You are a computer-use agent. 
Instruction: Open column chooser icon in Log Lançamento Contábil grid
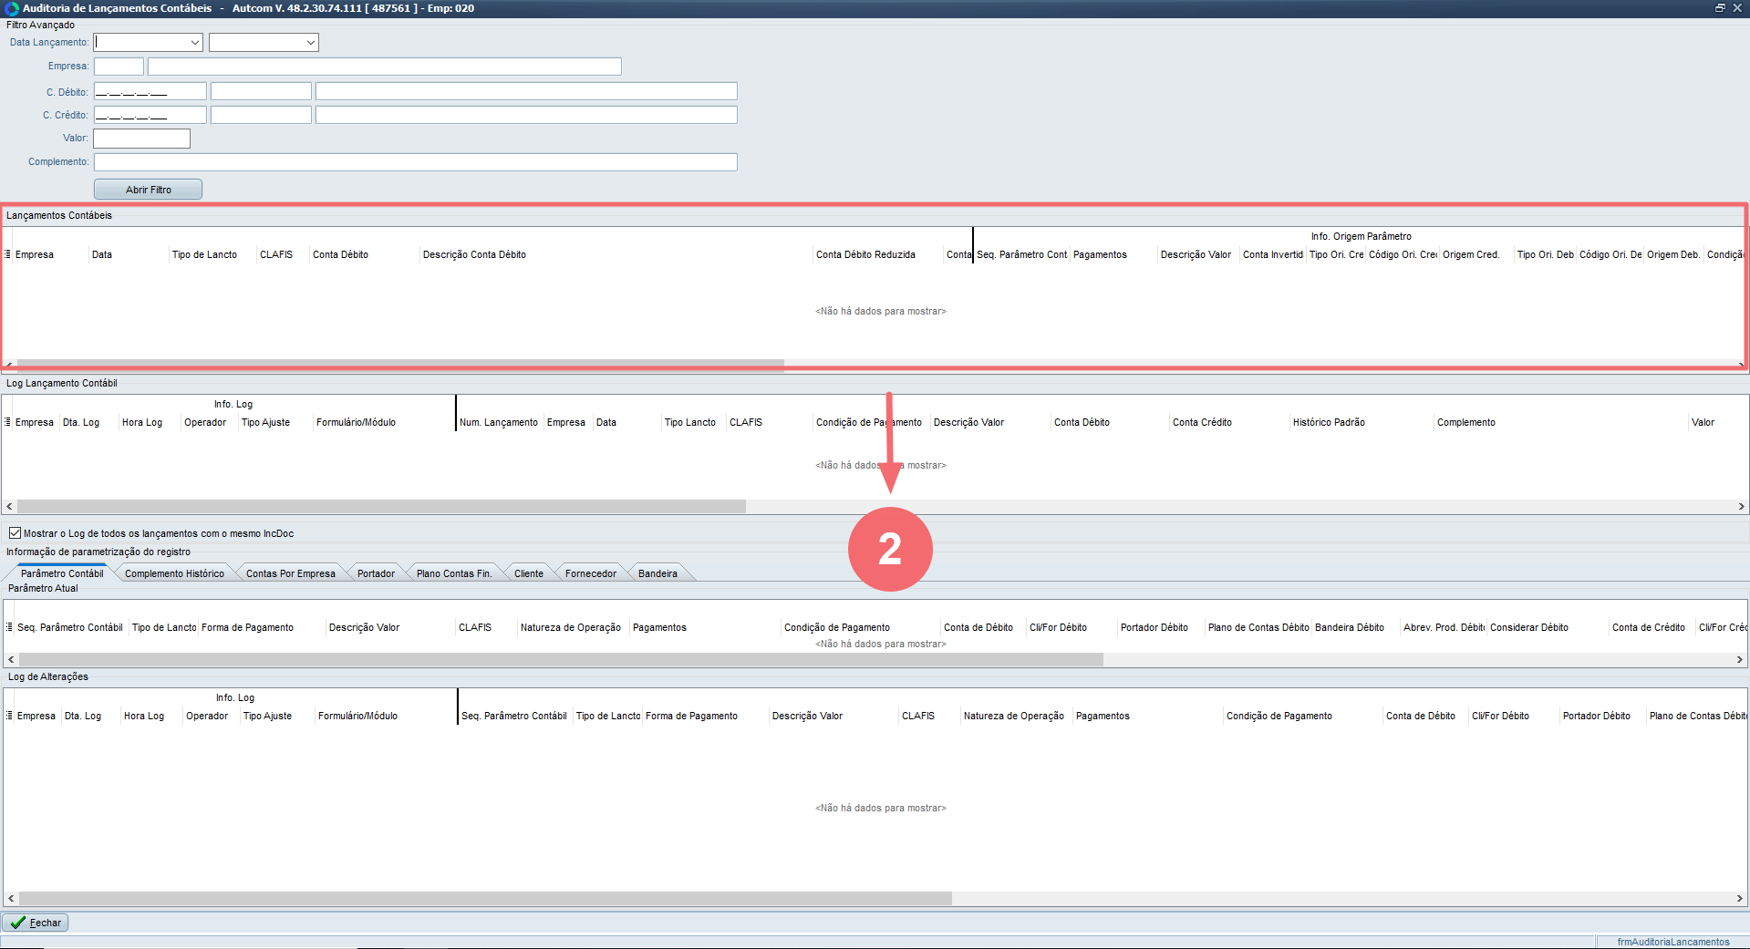[x=8, y=422]
